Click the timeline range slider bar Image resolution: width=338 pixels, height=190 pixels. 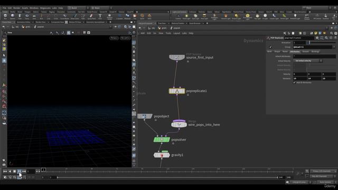click(167, 177)
